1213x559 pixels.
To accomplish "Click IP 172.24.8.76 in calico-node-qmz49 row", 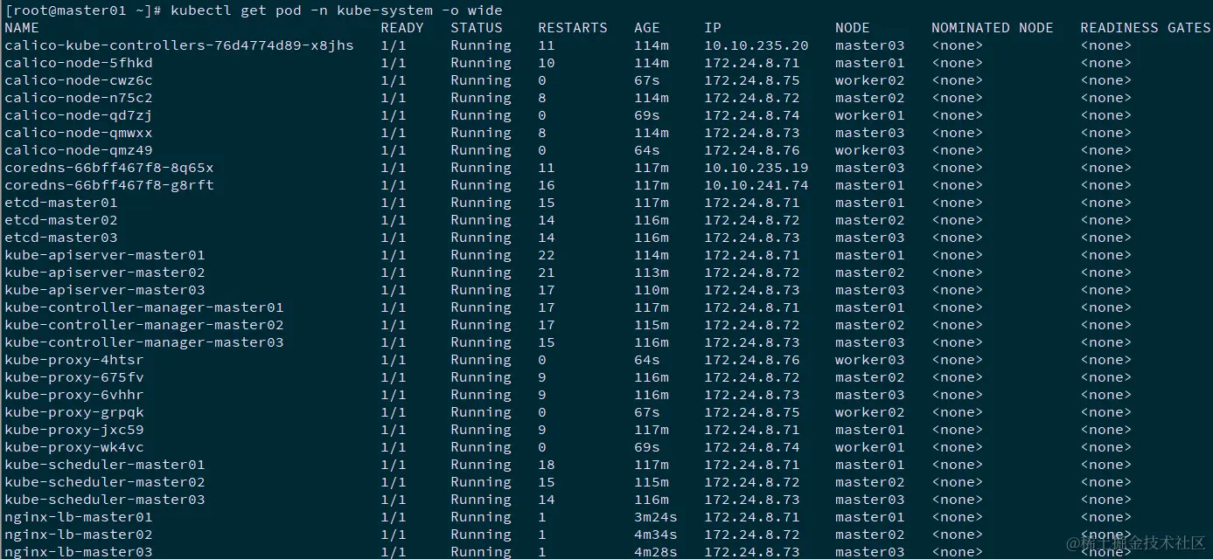I will point(752,150).
